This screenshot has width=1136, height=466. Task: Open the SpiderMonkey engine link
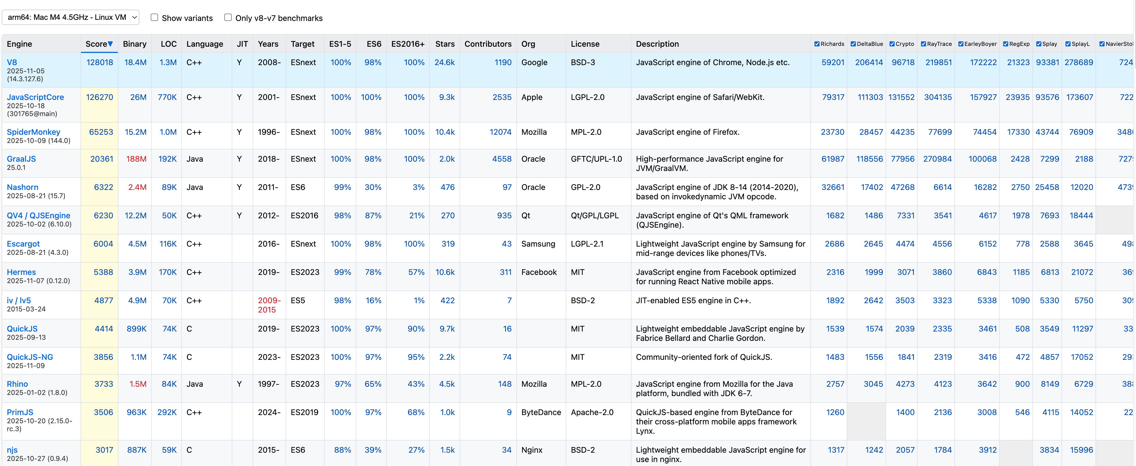pos(33,132)
